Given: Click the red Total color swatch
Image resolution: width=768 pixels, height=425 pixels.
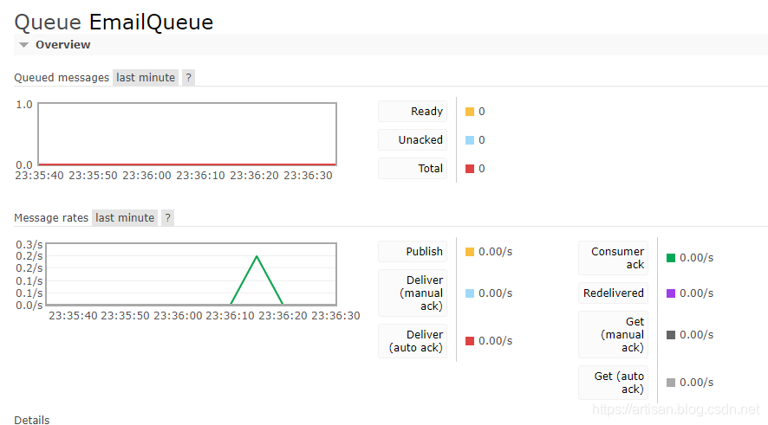Looking at the screenshot, I should (470, 169).
